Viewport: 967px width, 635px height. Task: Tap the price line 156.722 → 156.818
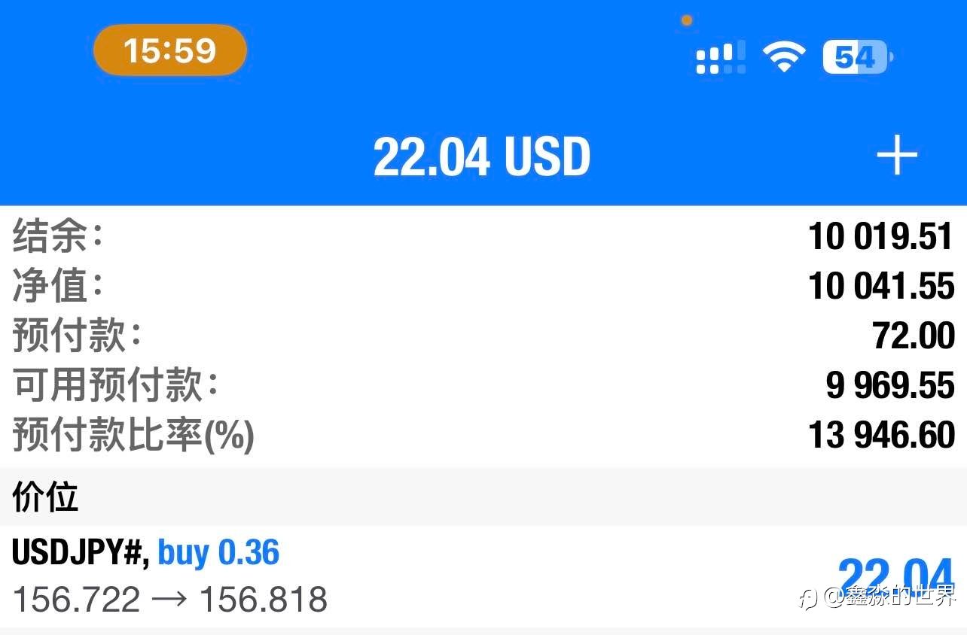click(170, 600)
